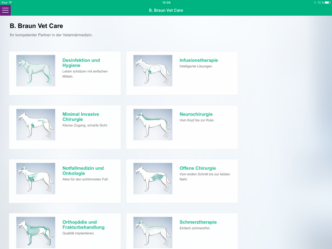Click the Schmerztherapie title link
This screenshot has height=249, width=332.
tap(198, 222)
